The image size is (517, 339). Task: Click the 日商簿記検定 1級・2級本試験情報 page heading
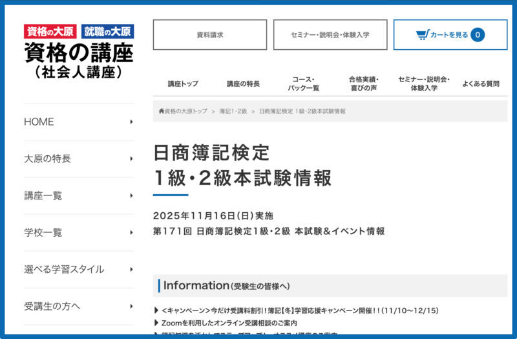[242, 166]
